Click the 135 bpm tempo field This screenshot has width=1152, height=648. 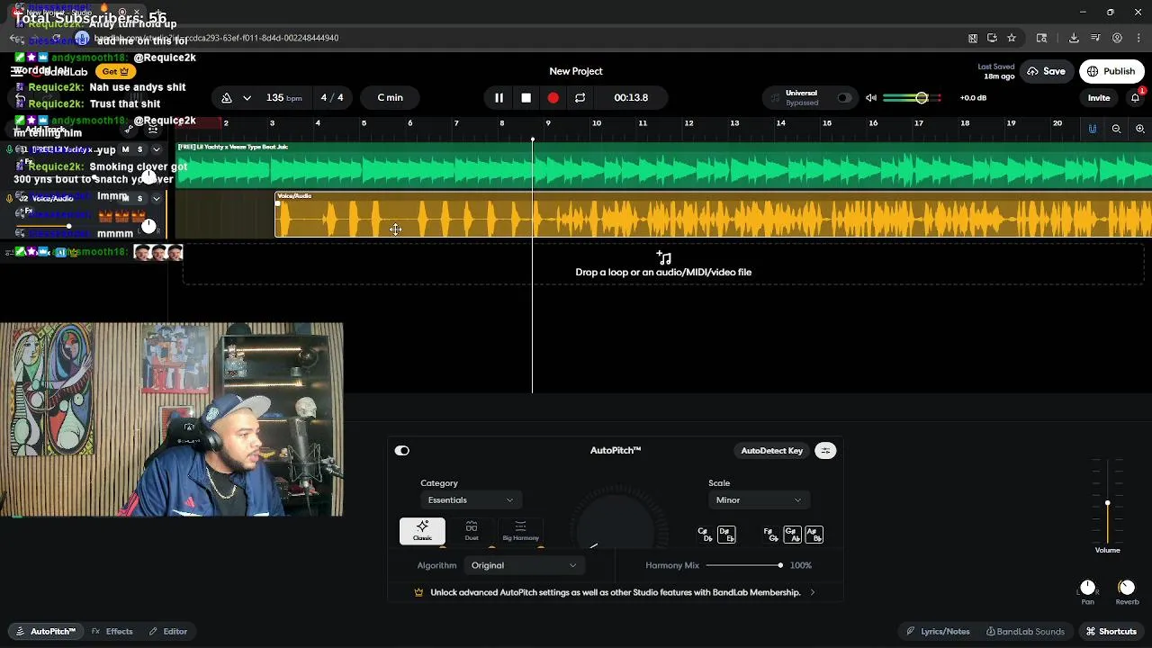click(284, 97)
